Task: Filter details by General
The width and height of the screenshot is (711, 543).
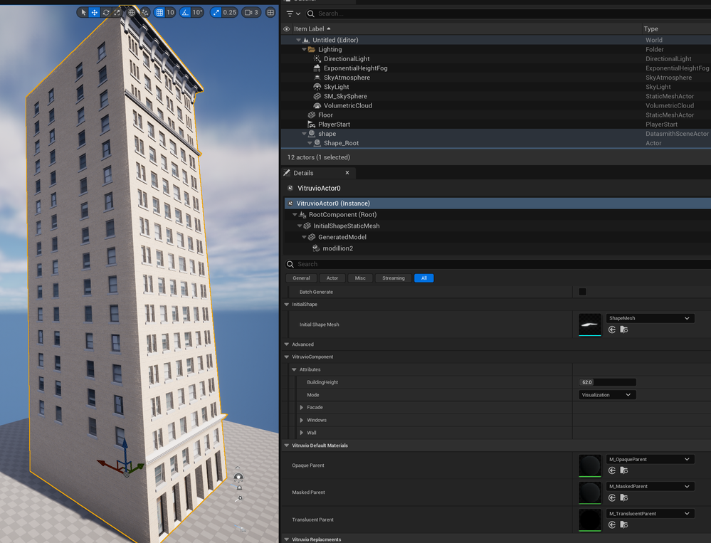Action: coord(301,278)
